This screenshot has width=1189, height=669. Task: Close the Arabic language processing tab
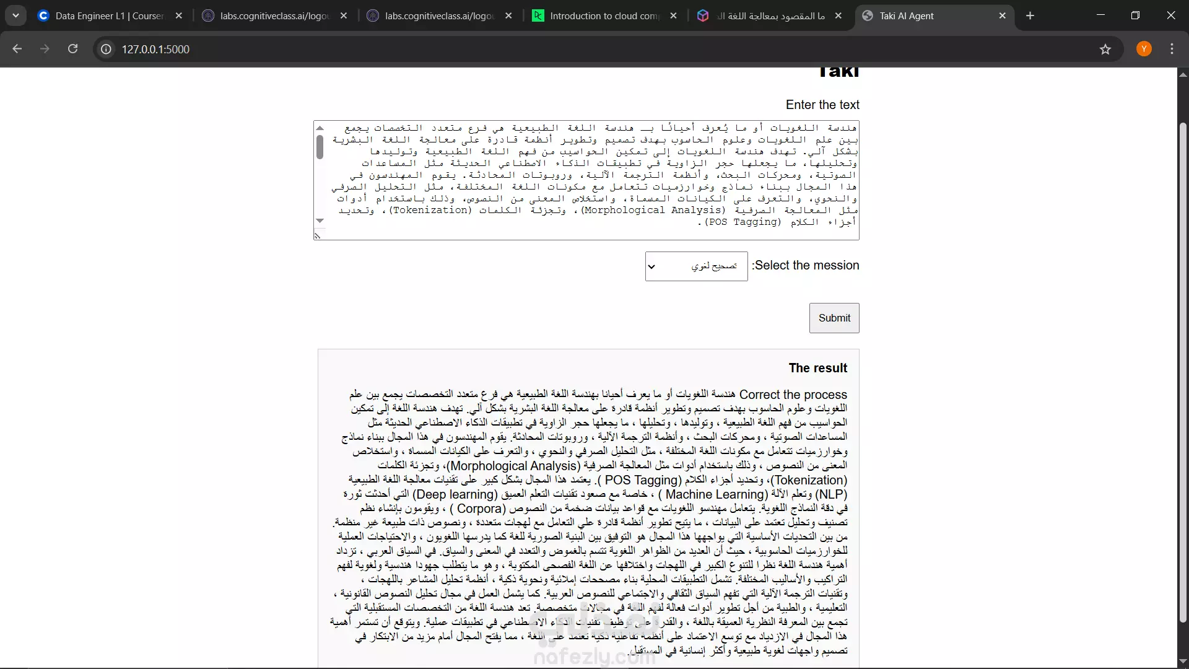coord(838,16)
